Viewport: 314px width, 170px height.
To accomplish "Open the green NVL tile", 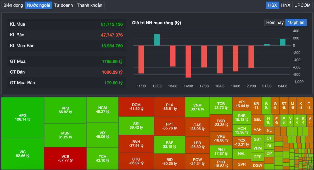I will 242,154.
